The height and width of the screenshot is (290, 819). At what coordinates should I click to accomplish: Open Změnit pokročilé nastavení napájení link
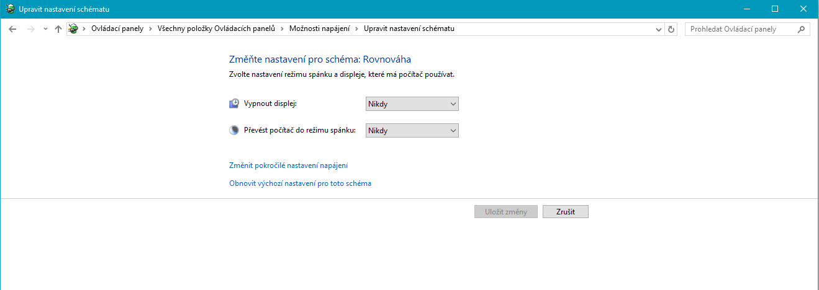pyautogui.click(x=289, y=165)
